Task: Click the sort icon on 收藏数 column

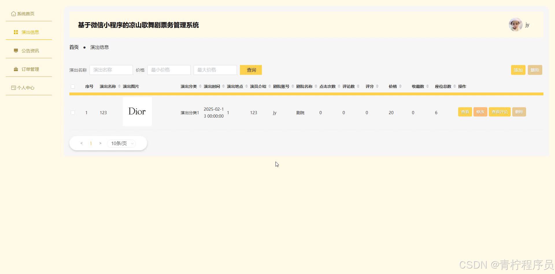Action: coord(428,86)
